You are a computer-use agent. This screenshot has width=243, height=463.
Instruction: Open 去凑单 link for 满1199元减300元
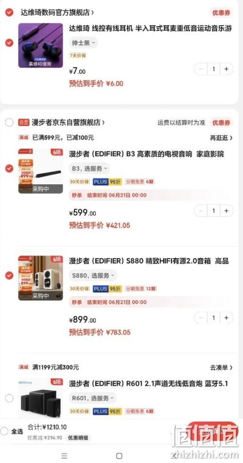221,367
